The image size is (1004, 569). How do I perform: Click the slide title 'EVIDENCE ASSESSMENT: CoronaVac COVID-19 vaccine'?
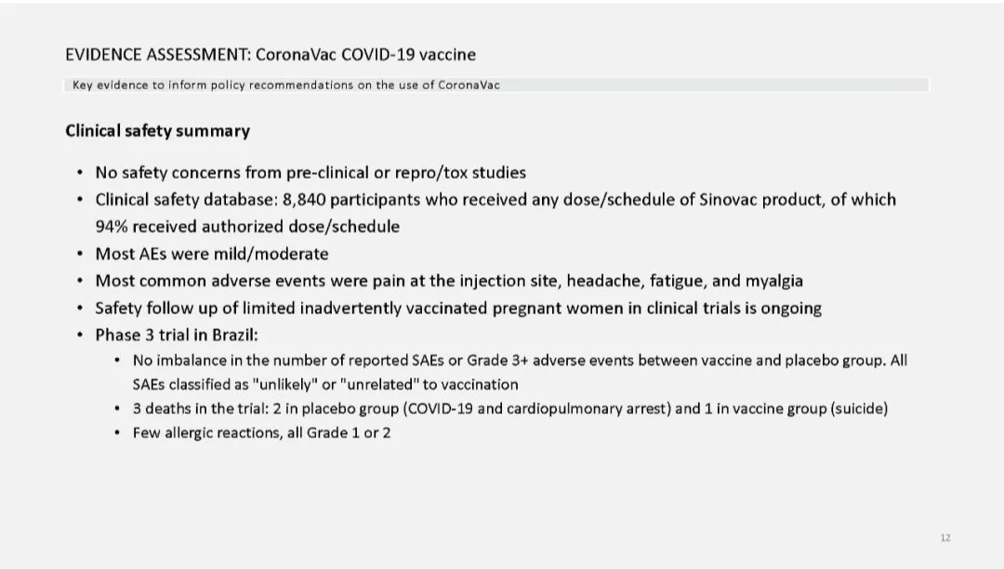pos(271,55)
